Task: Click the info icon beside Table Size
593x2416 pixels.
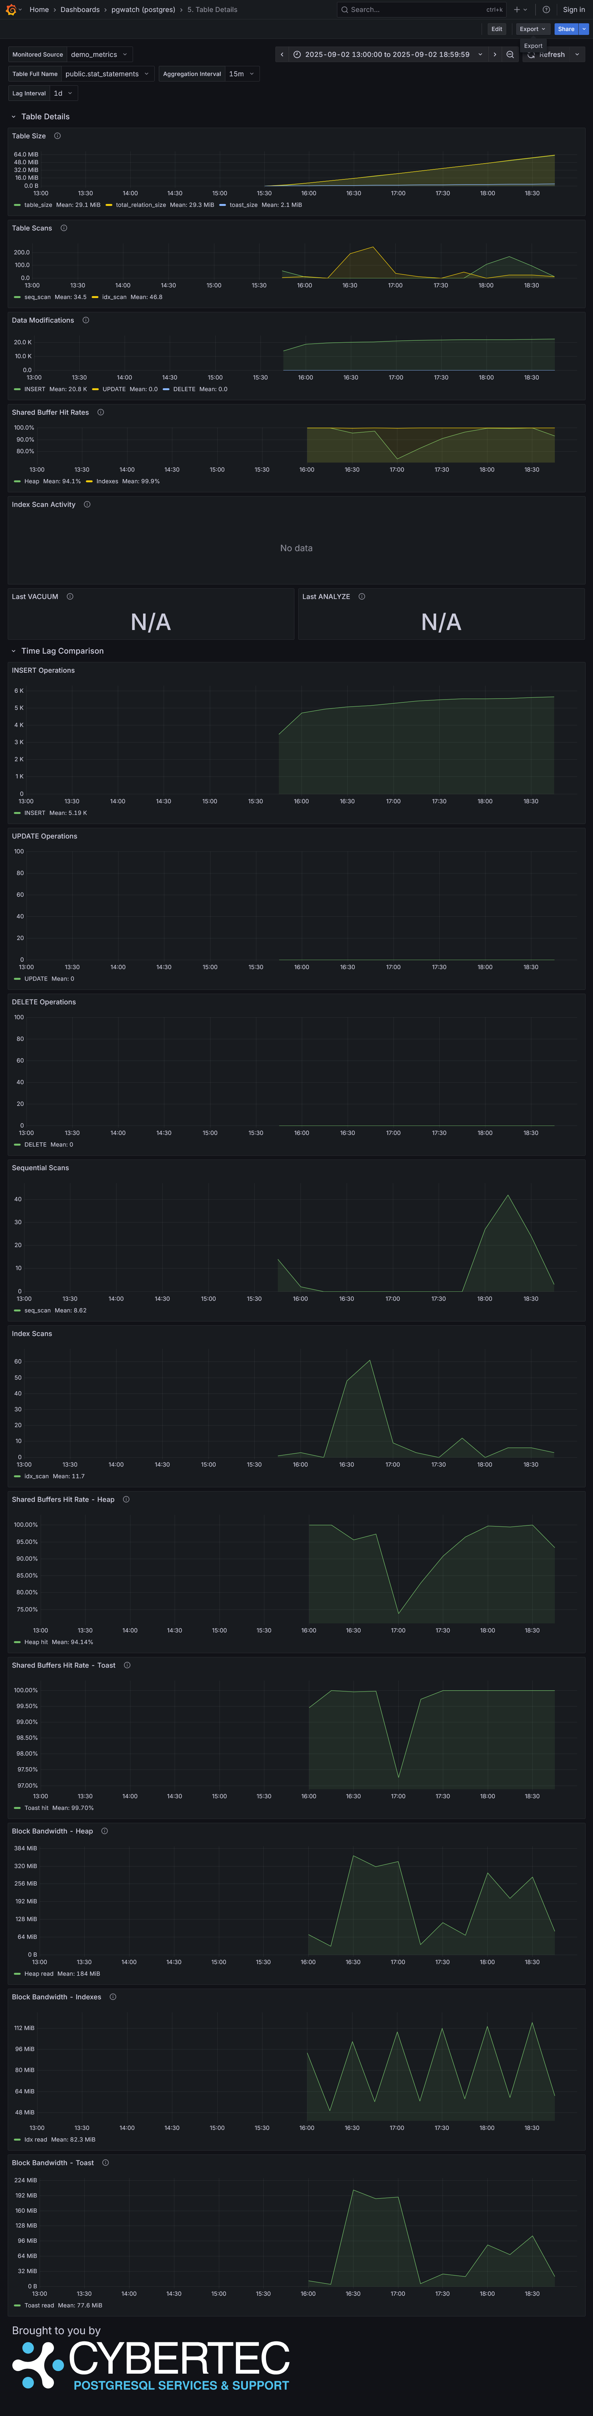Action: (x=57, y=136)
